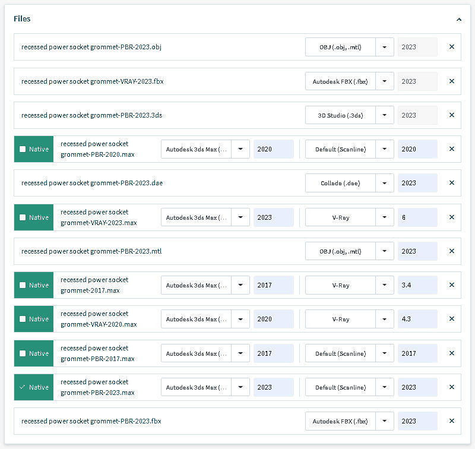
Task: Click the 3ds Max version 2017 for grommet-PBR-2017.max
Action: [273, 353]
